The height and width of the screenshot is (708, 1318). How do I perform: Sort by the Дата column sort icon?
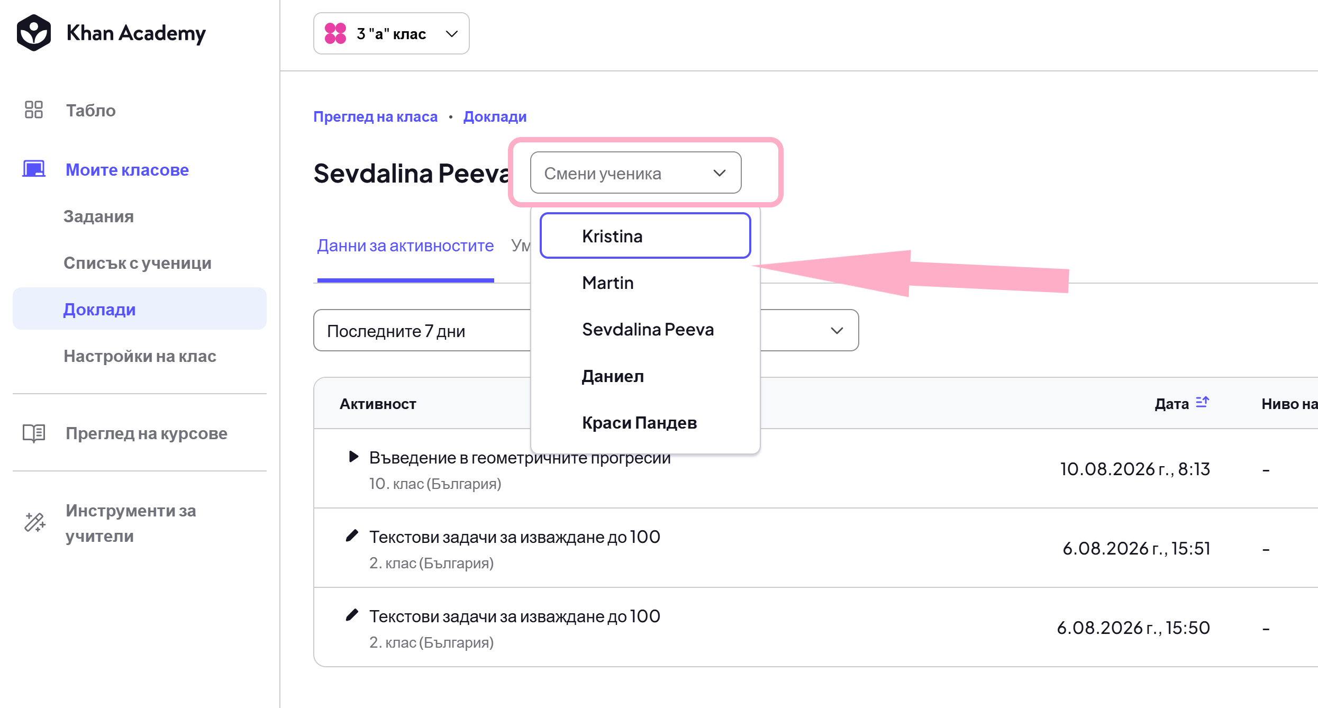tap(1203, 402)
